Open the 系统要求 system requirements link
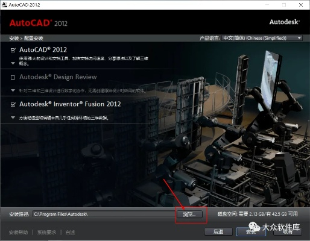Viewport: 310px width, 241px height. click(x=46, y=233)
